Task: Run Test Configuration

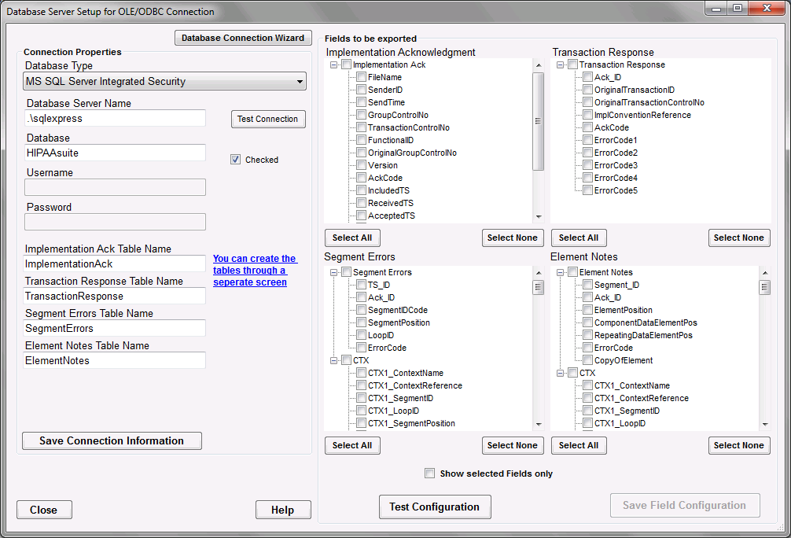Action: [x=435, y=507]
